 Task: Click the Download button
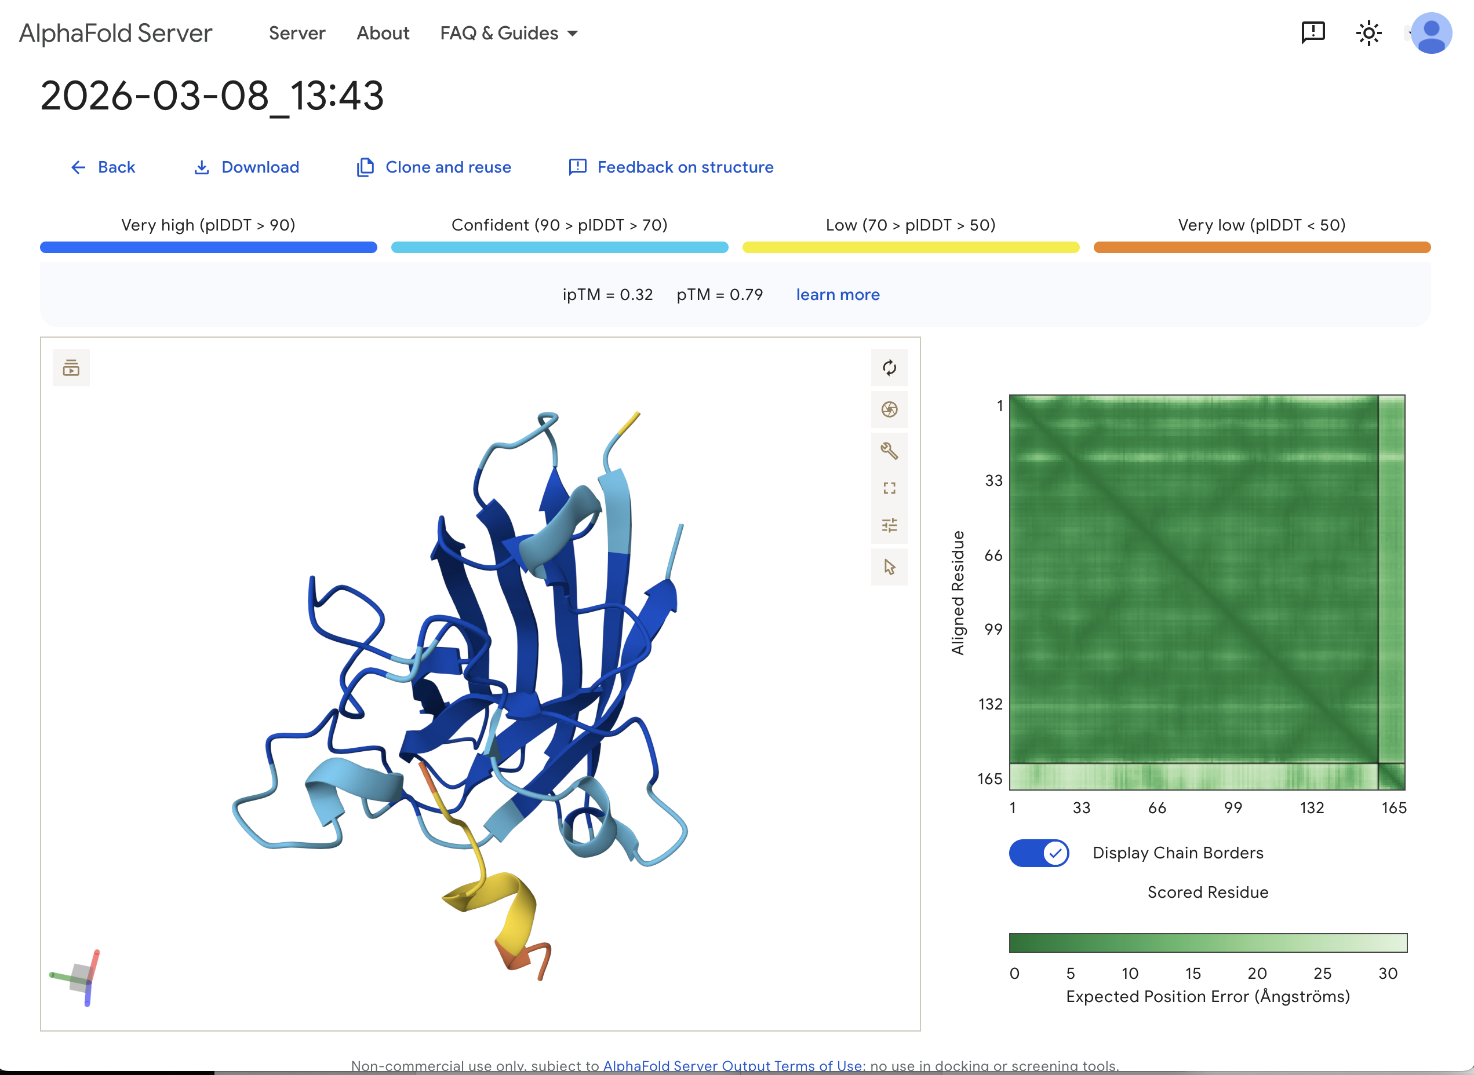(x=247, y=167)
